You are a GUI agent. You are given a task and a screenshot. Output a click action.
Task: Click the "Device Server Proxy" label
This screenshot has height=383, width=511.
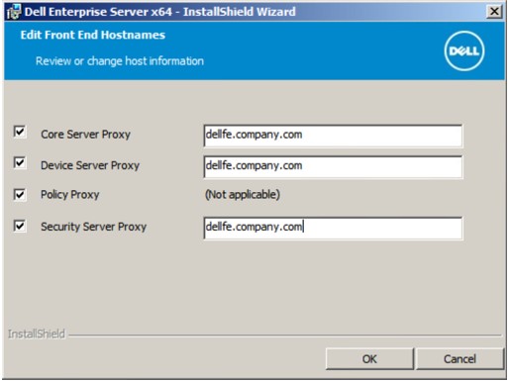90,165
